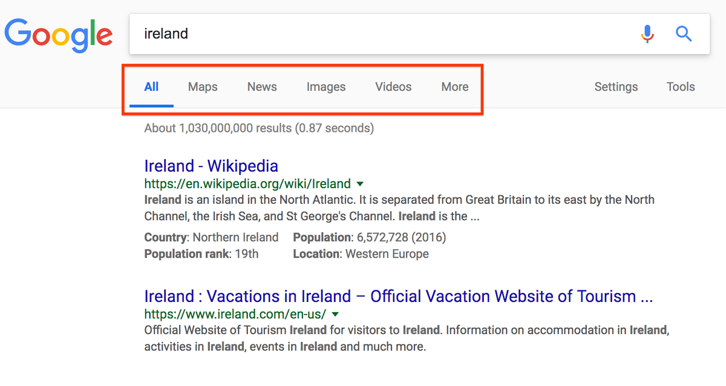
Task: Focus the search box containing ireland
Action: tap(419, 34)
